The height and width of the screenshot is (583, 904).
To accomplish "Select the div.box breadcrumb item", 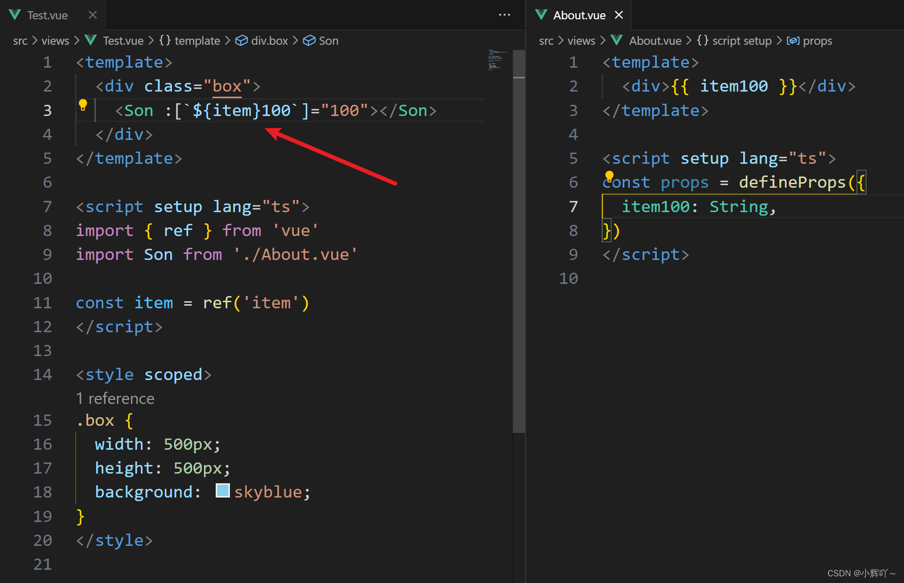I will coord(270,41).
